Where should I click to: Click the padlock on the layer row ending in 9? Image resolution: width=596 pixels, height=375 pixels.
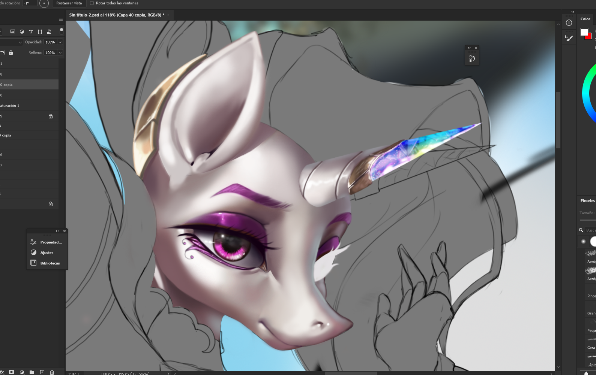click(51, 116)
